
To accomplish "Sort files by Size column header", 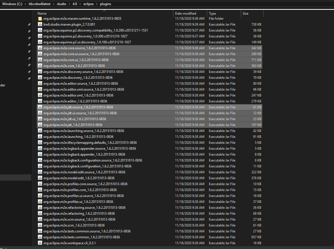I will [245, 14].
